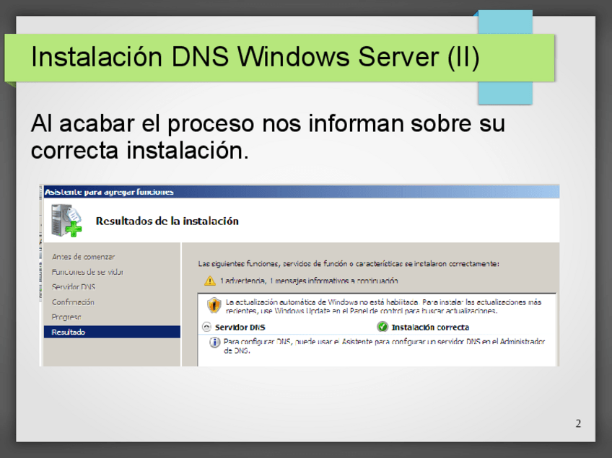This screenshot has width=612, height=458.
Task: Click the Instalación correcta status text
Action: click(430, 327)
